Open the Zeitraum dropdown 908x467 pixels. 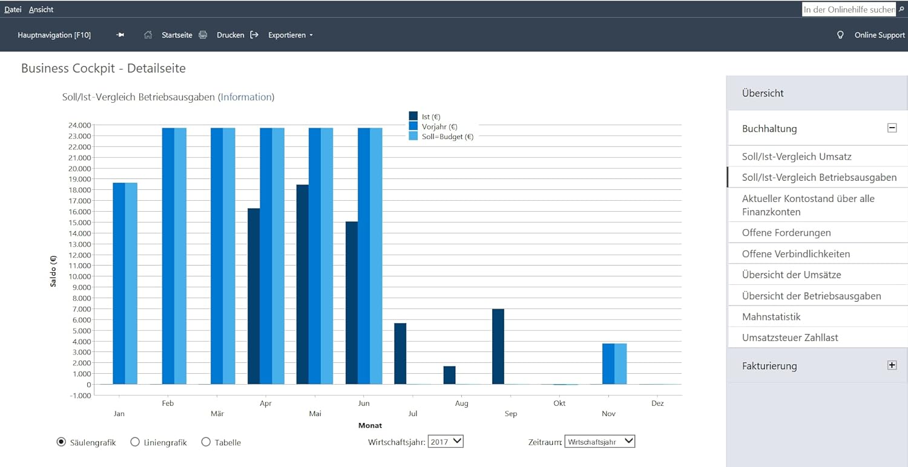(599, 442)
